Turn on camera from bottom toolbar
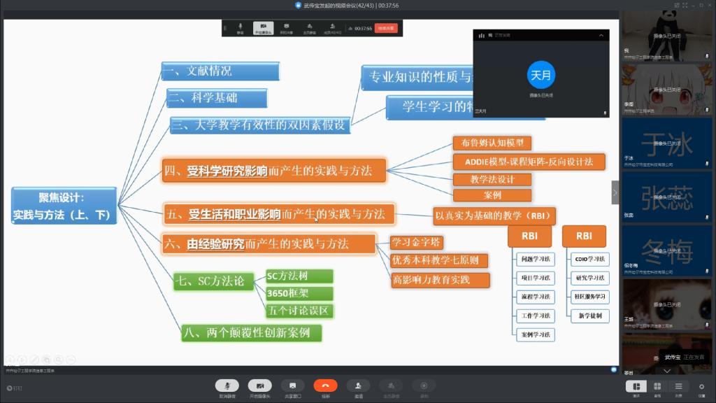716x403 pixels. [259, 386]
